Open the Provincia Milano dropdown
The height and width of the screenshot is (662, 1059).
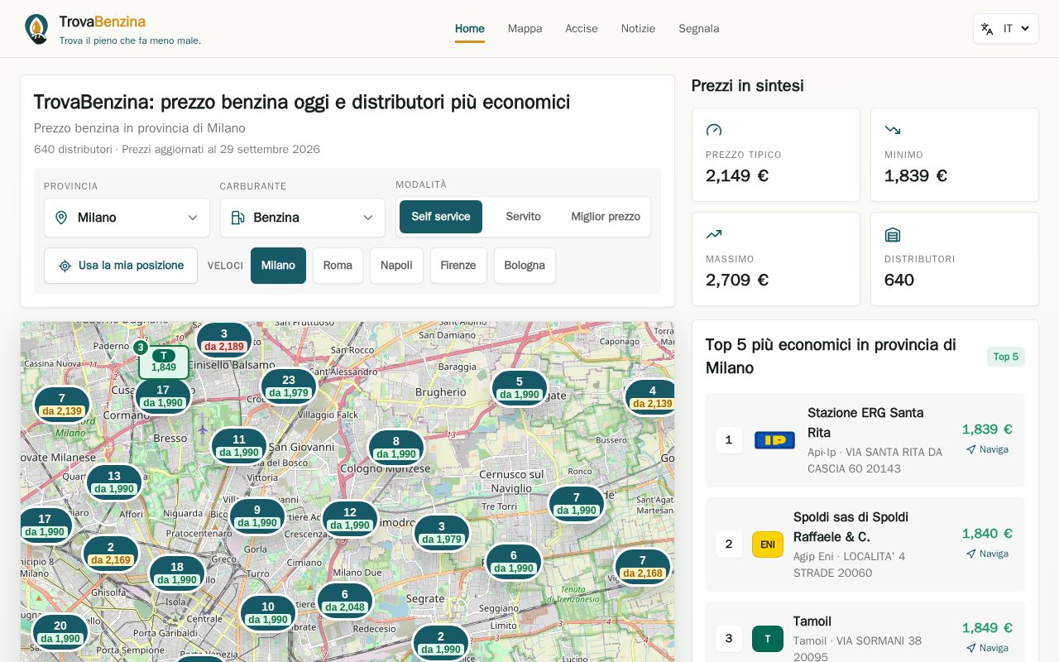pos(127,218)
